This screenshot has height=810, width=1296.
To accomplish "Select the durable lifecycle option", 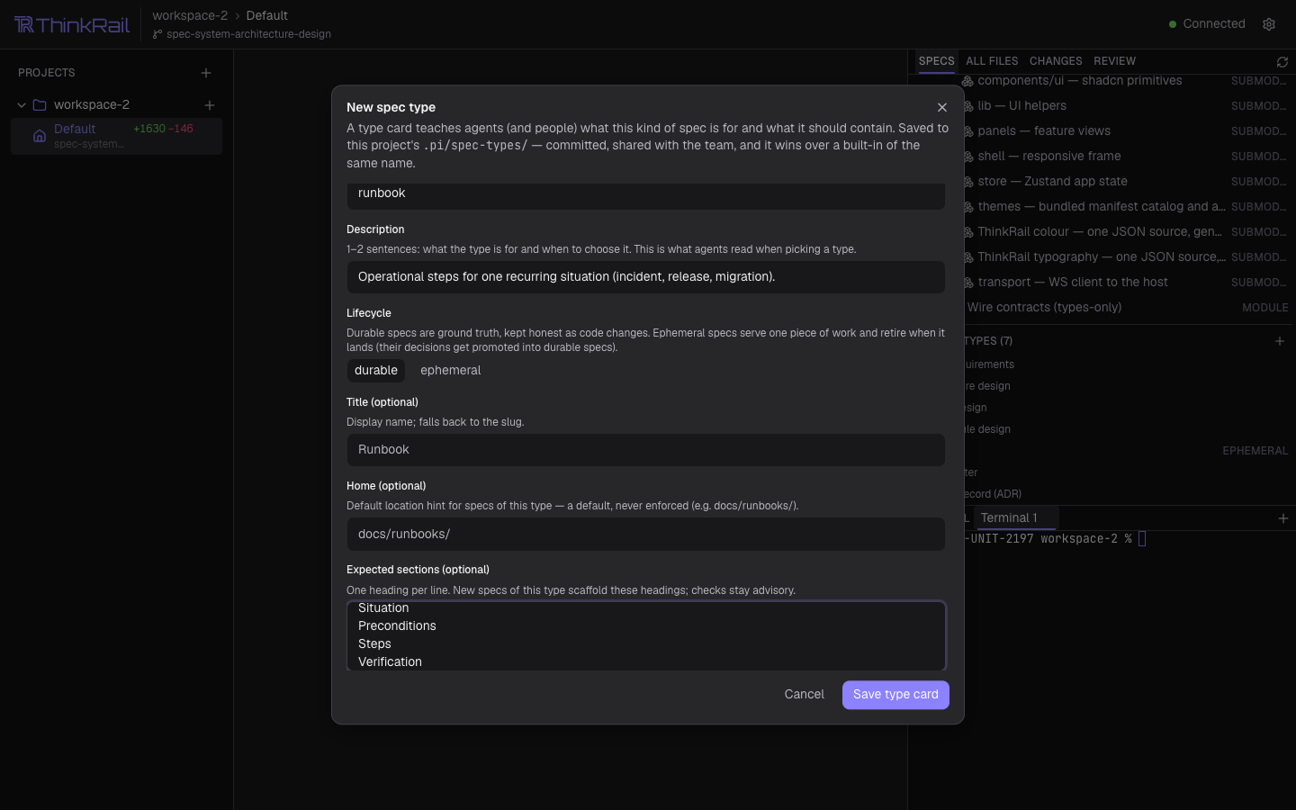I will 376,371.
